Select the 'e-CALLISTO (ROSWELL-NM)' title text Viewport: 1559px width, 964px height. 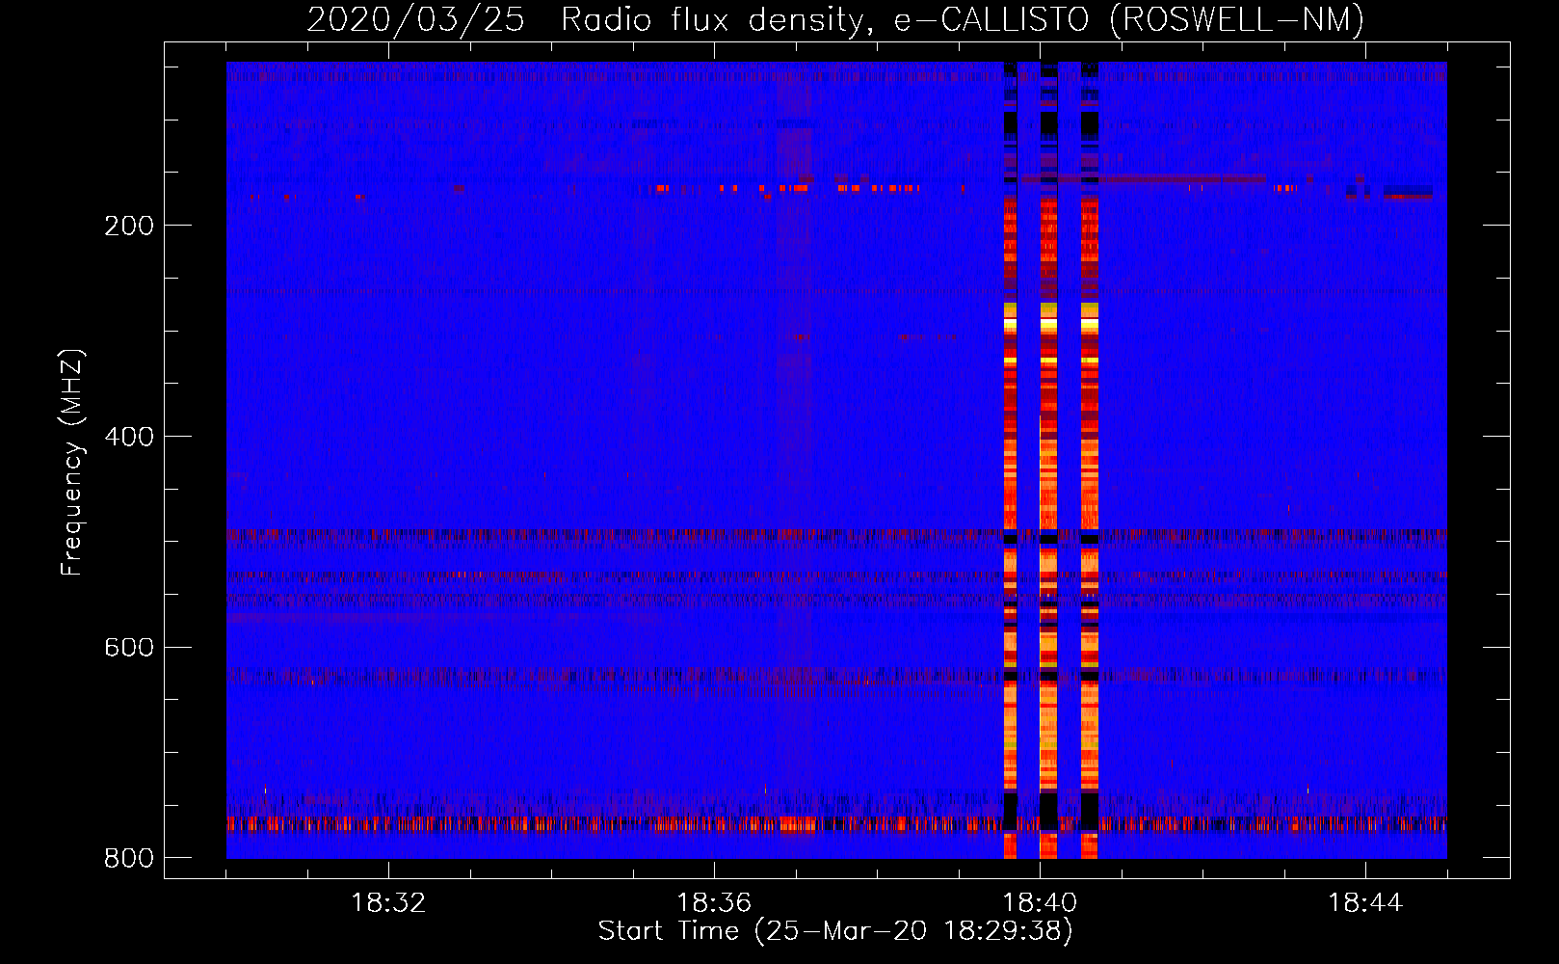point(1129,19)
